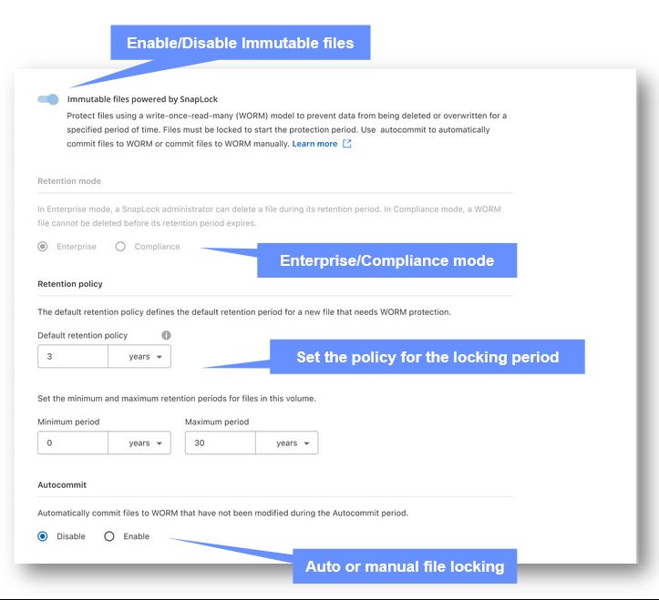Open the Default retention policy years dropdown
Viewport: 659px width, 600px height.
click(139, 357)
